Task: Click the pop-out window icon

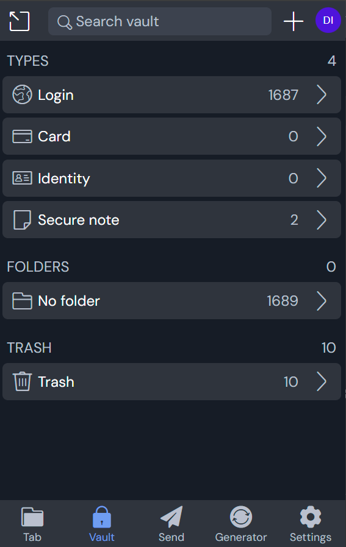Action: pyautogui.click(x=20, y=21)
